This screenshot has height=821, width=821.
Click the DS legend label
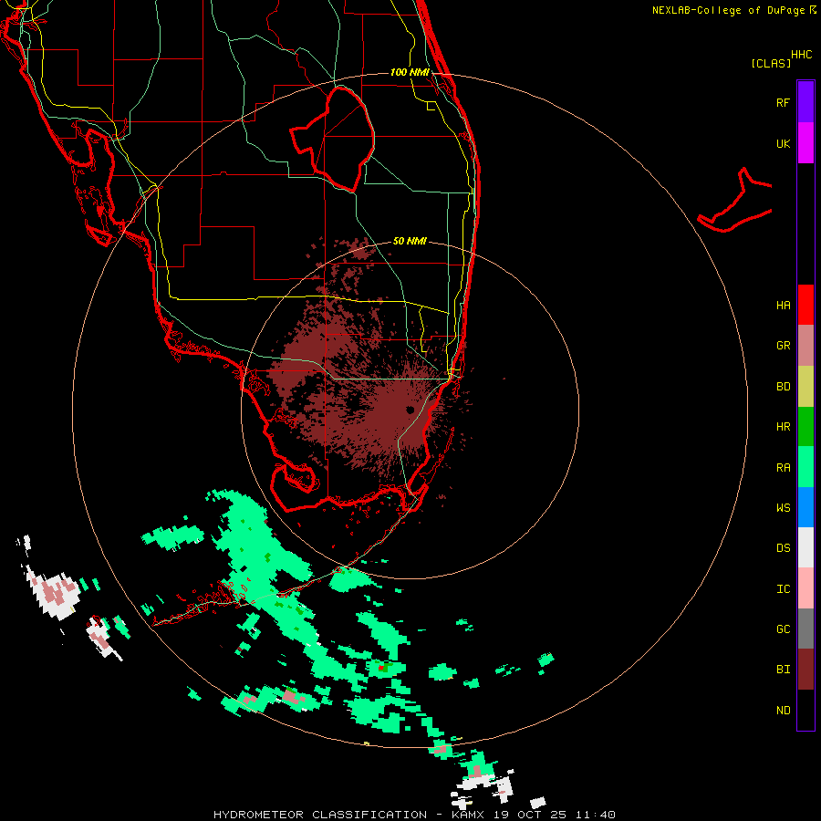click(x=783, y=548)
